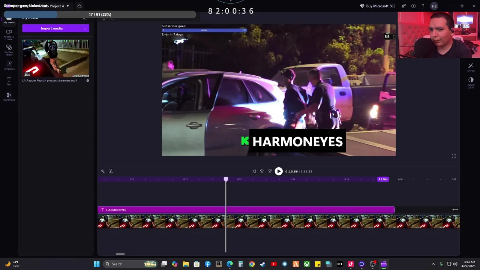The width and height of the screenshot is (480, 270).
Task: Open Microsoft Edge from taskbar
Action: (229, 264)
